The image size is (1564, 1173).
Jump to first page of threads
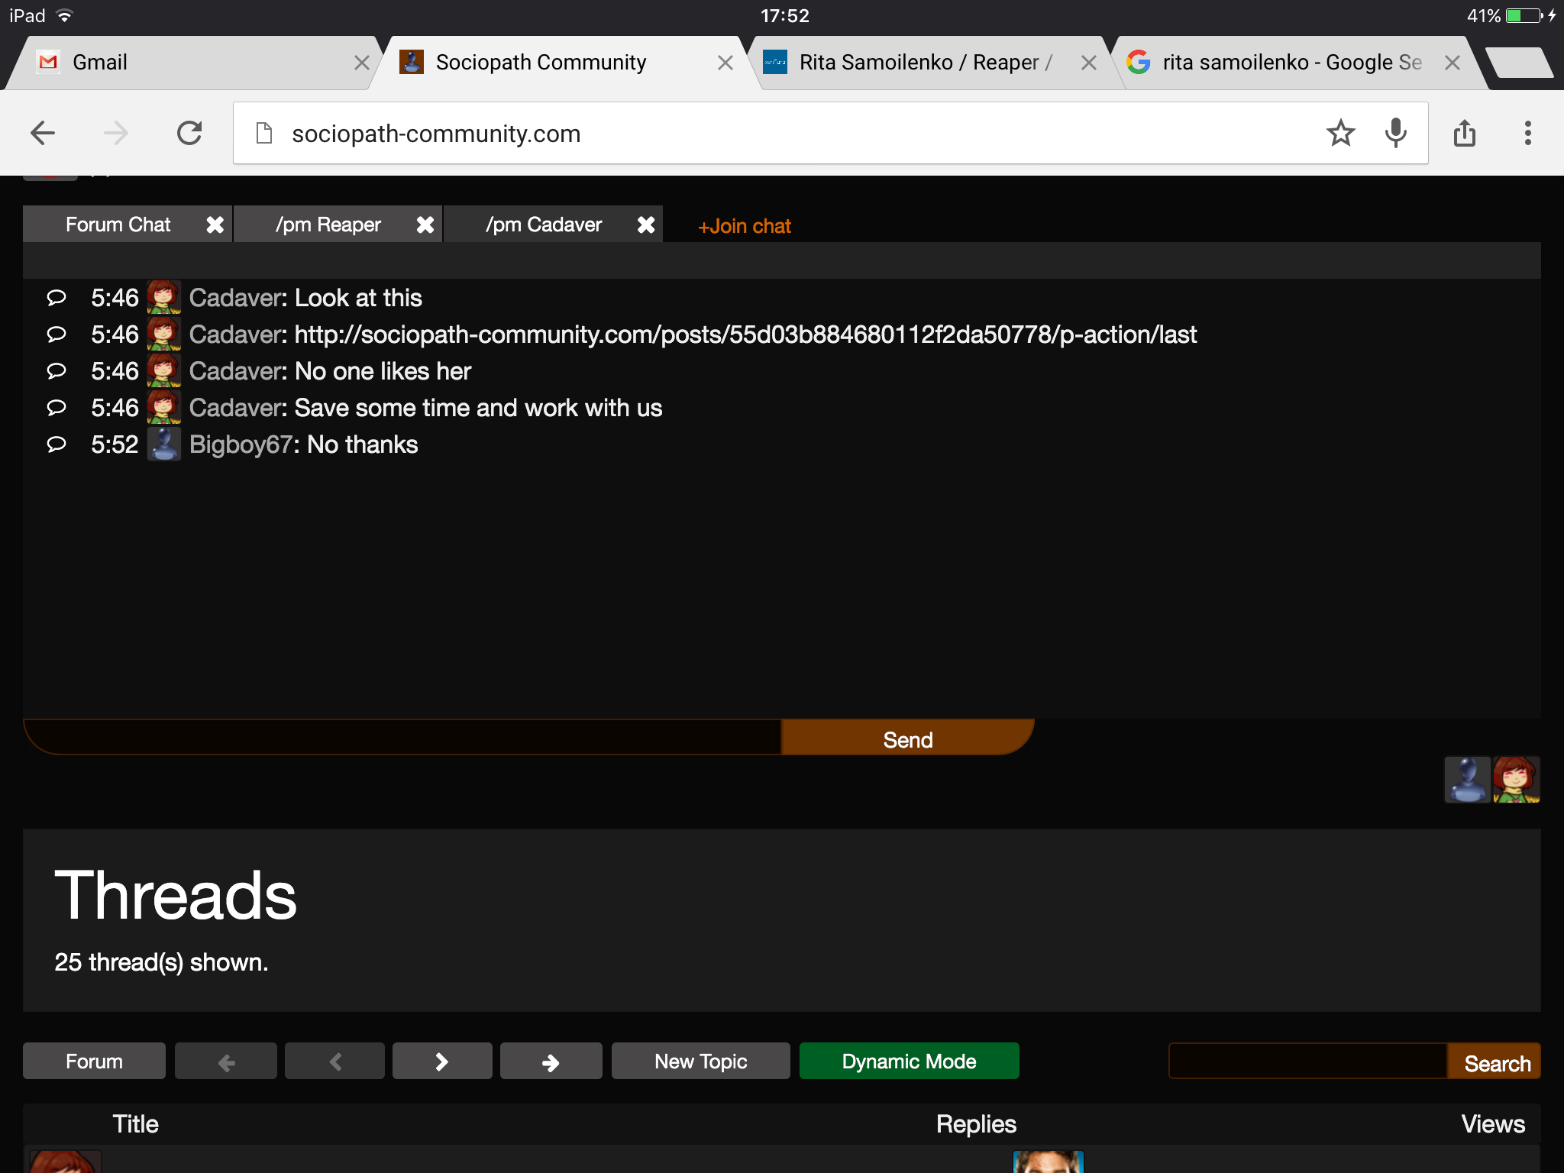pos(226,1062)
